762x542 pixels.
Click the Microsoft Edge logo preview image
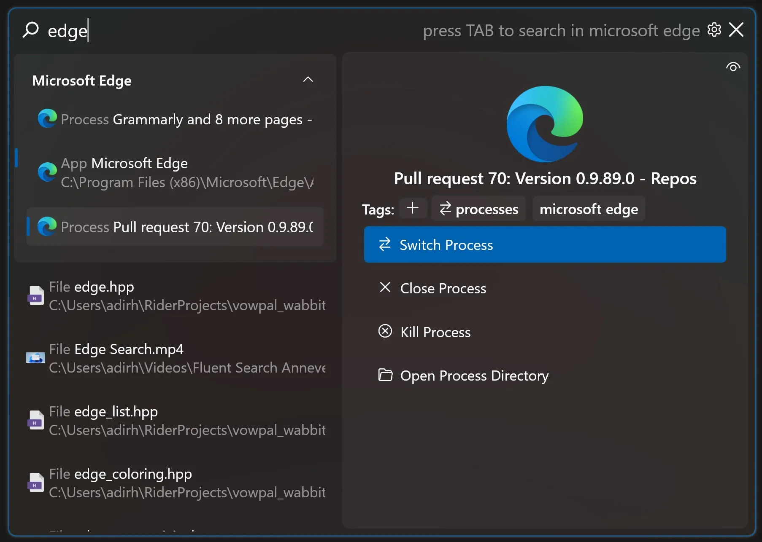tap(544, 124)
